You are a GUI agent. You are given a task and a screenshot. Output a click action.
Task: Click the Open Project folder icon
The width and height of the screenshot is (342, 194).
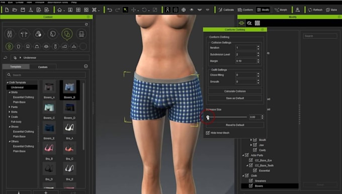[15, 10]
